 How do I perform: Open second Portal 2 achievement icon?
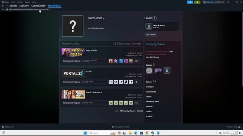[x=116, y=82]
